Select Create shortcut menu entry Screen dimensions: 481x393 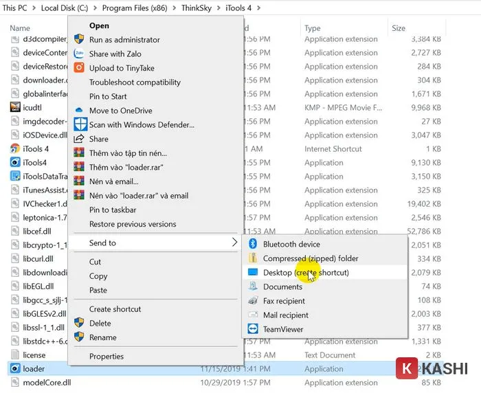156,309
